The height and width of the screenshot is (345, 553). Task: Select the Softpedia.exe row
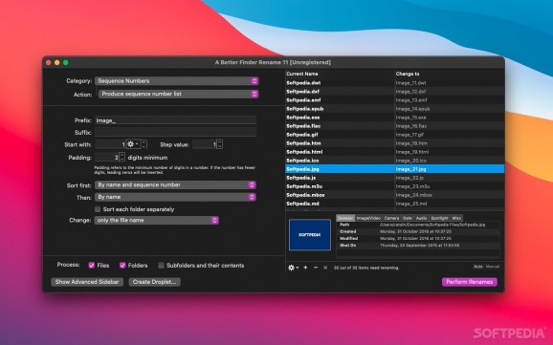click(x=394, y=118)
